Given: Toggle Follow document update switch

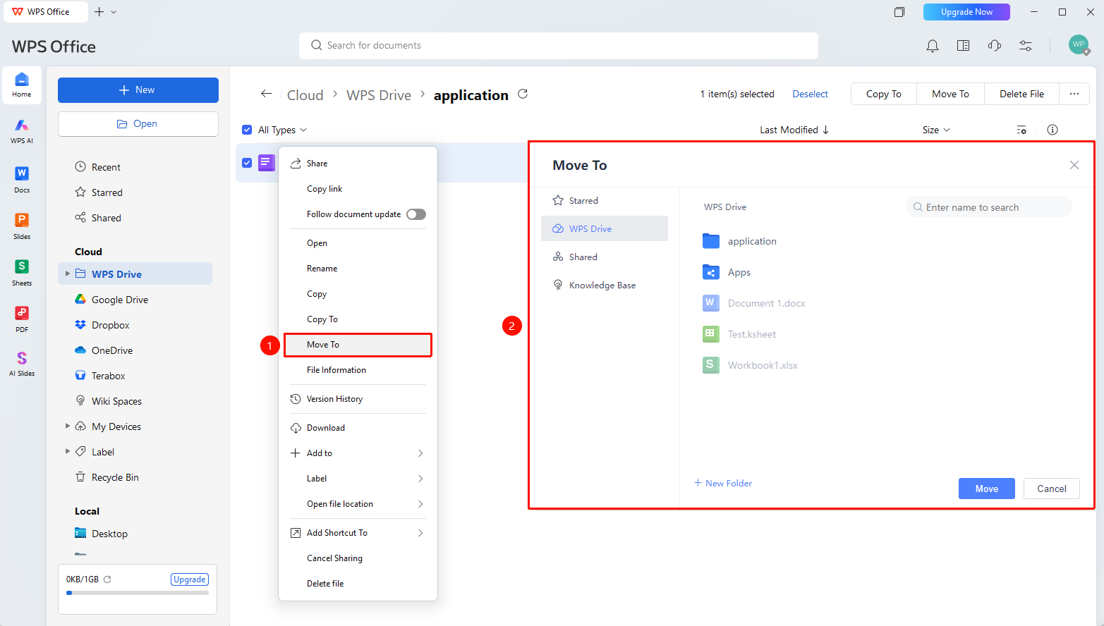Looking at the screenshot, I should (416, 214).
